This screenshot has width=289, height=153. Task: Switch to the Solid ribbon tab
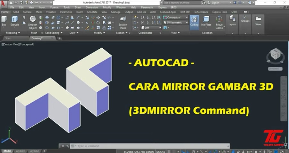pyautogui.click(x=16, y=12)
